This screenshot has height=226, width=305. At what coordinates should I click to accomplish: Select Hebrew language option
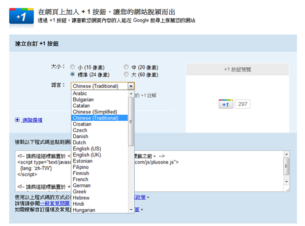pyautogui.click(x=100, y=198)
